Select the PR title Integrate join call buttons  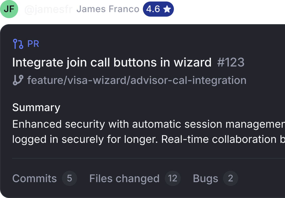[x=112, y=62]
